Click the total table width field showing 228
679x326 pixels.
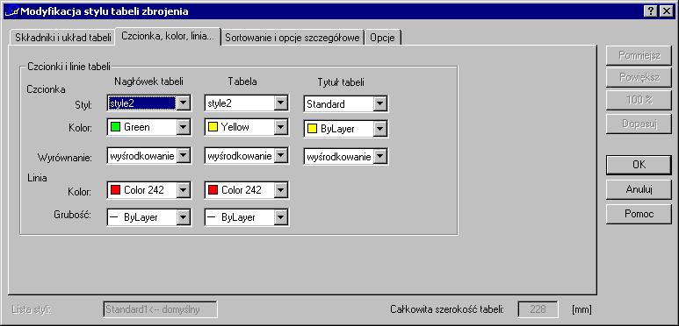tap(538, 309)
